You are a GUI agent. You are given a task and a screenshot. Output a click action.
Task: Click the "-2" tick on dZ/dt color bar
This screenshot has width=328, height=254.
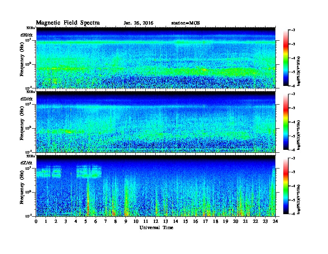tap(294, 158)
